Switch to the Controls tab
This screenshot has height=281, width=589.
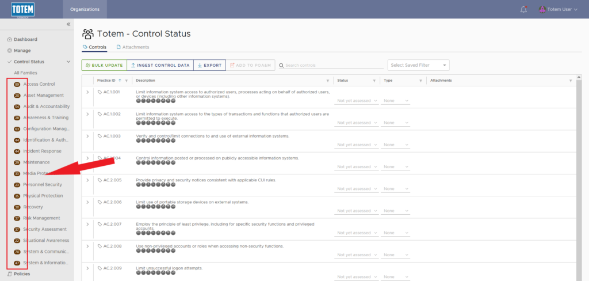[x=94, y=47]
